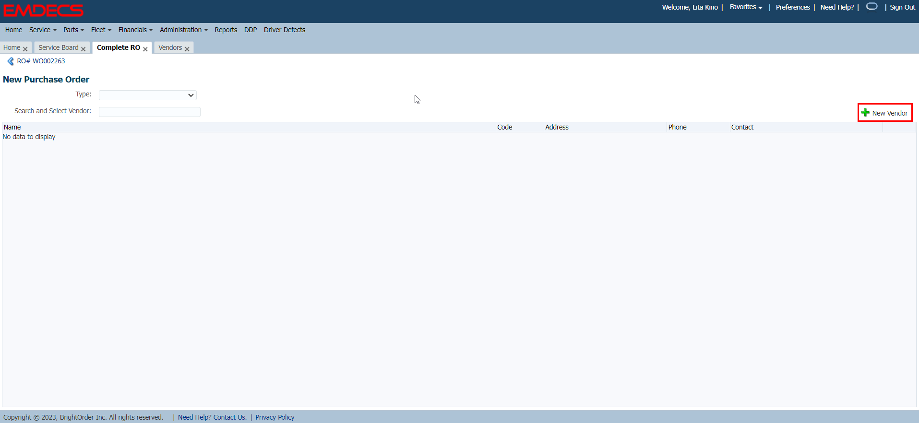This screenshot has height=423, width=919.
Task: Close the Home tab
Action: 25,49
